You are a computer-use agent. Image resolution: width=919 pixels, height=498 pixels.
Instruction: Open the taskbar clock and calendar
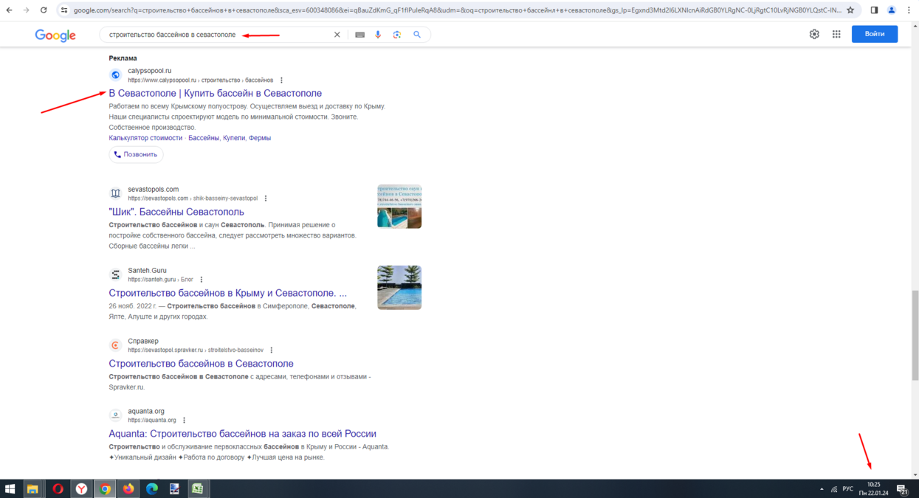point(873,488)
